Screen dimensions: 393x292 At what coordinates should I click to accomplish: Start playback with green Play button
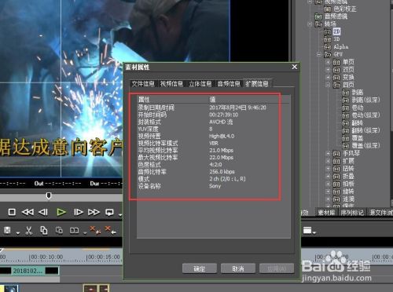pos(61,212)
